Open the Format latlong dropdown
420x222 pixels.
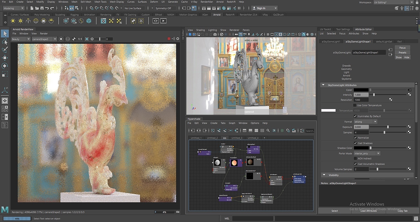click(x=365, y=122)
